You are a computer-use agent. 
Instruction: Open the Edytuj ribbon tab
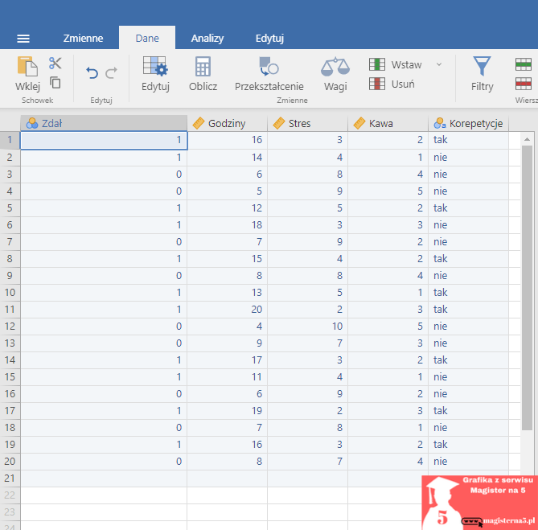click(269, 38)
